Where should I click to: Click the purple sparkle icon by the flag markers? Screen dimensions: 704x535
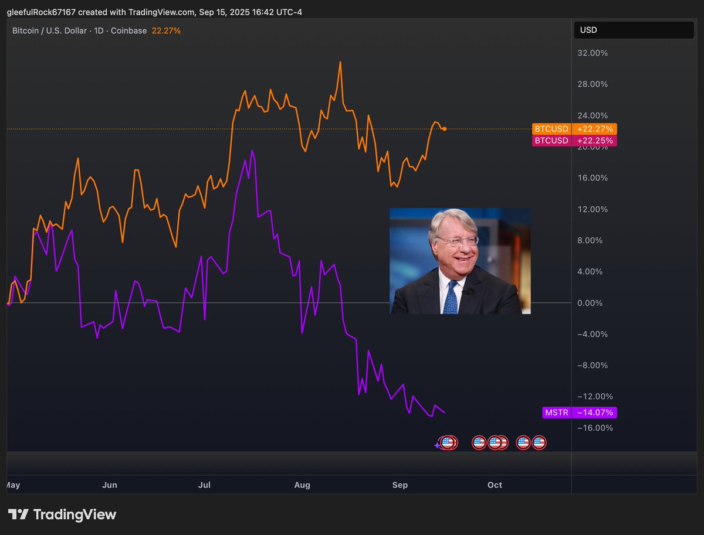(x=437, y=445)
